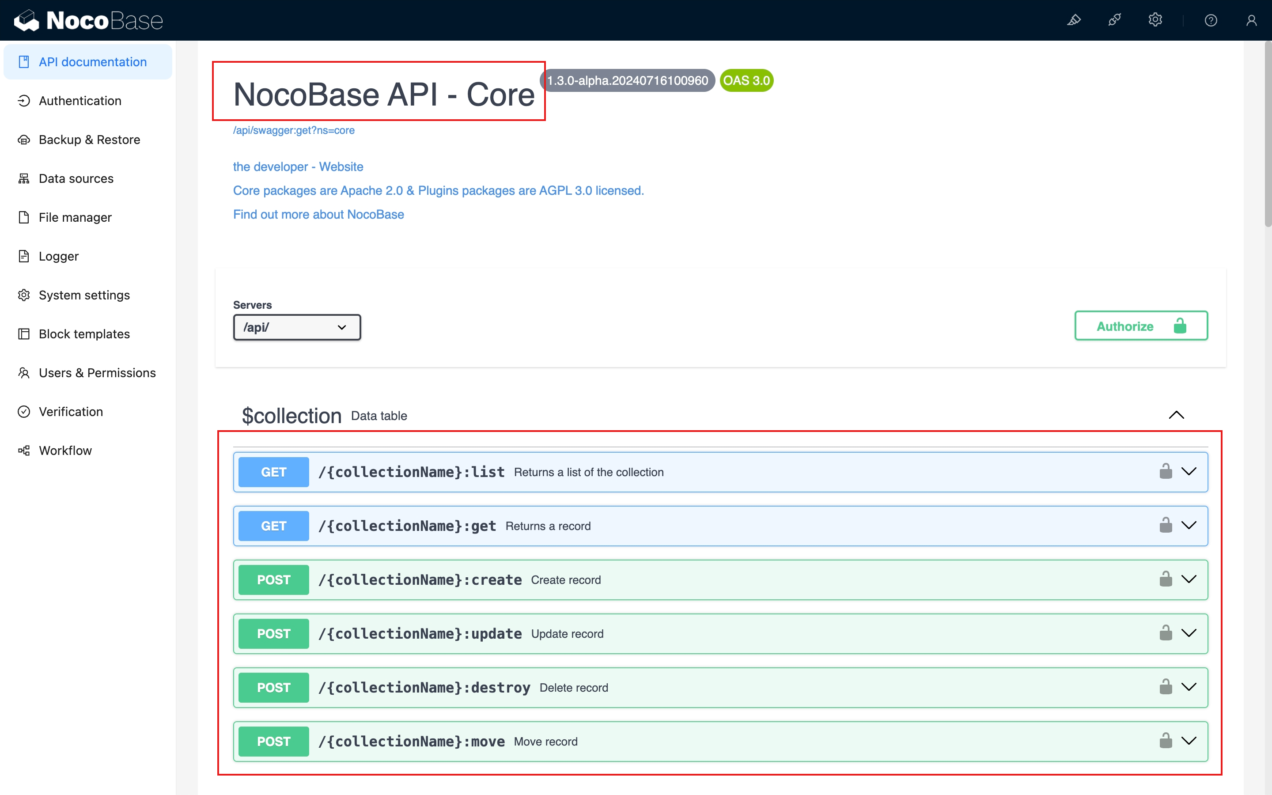This screenshot has height=795, width=1272.
Task: Collapse the $collection section
Action: pyautogui.click(x=1176, y=415)
